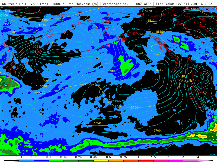This screenshot has width=217, height=162.
Task: Click the 0.05 legend scale value
Action: point(34,157)
